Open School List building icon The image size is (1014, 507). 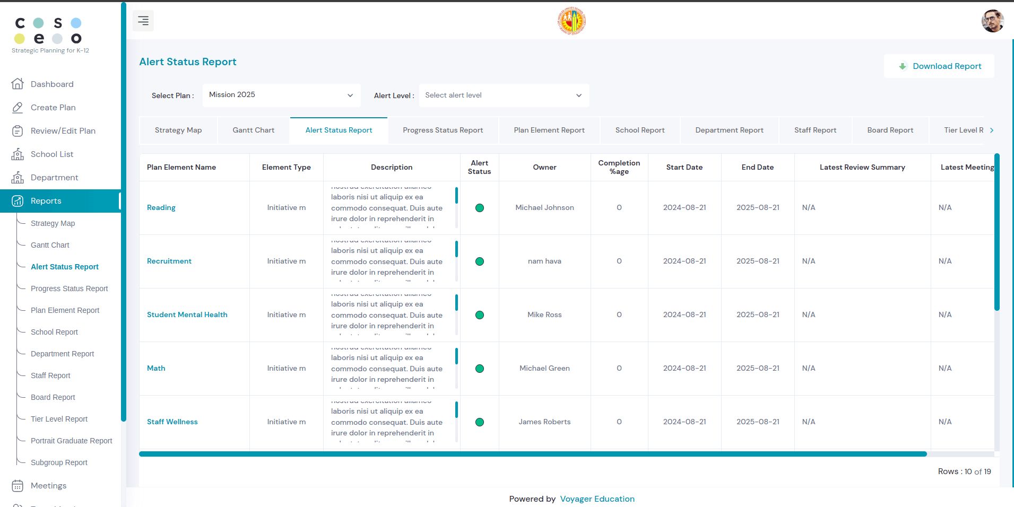click(x=18, y=154)
